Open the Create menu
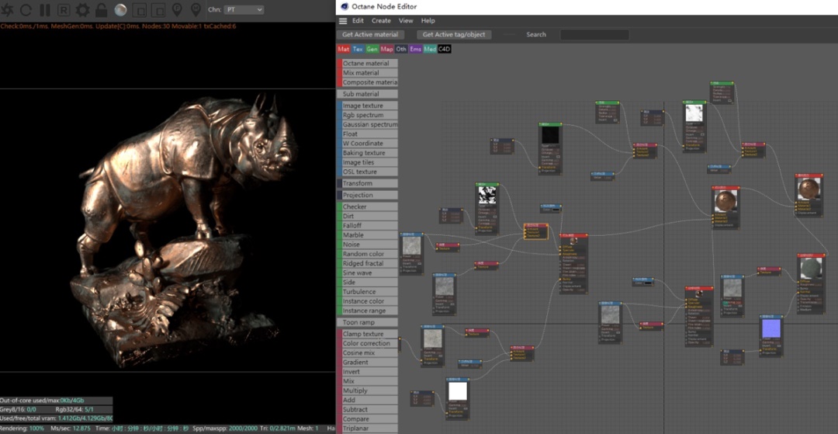 (x=381, y=21)
